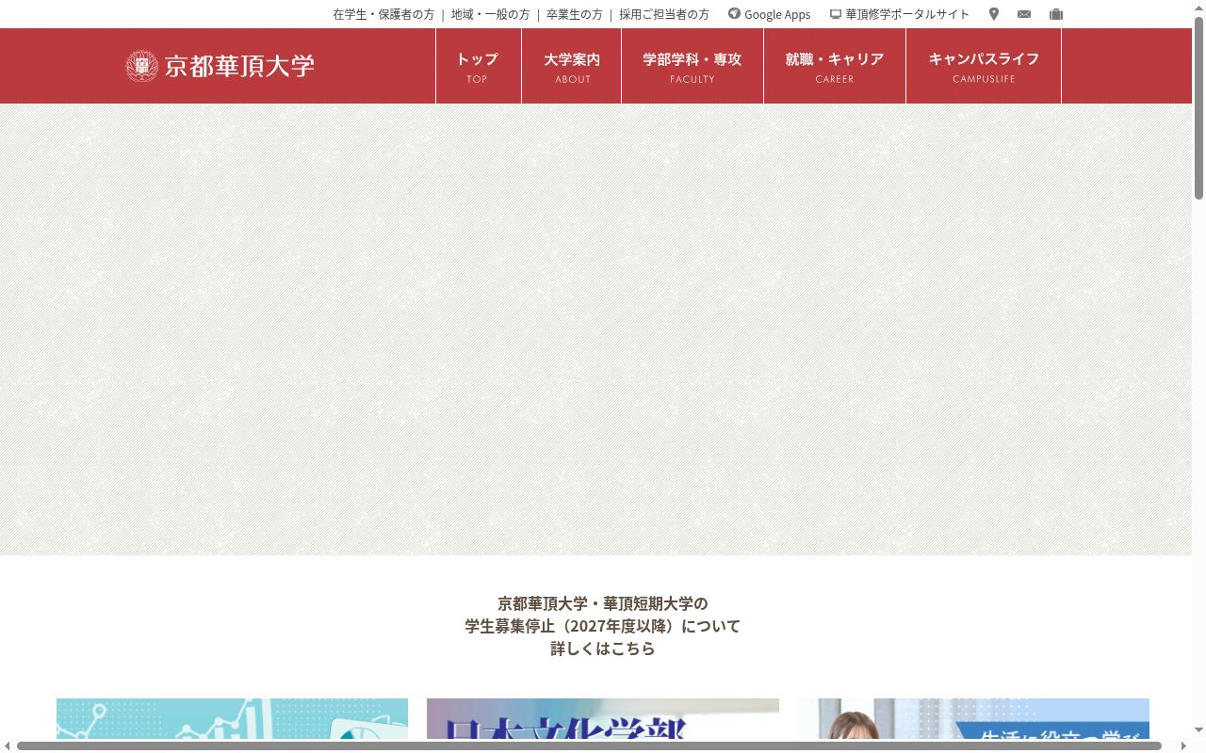Open the 就職・キャリア CAREER menu
The height and width of the screenshot is (753, 1206).
tap(835, 66)
